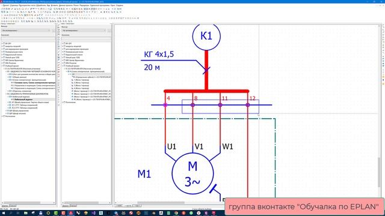Open filter dropdown in right cable navigator
This screenshot has height=216, width=385.
(x=84, y=31)
